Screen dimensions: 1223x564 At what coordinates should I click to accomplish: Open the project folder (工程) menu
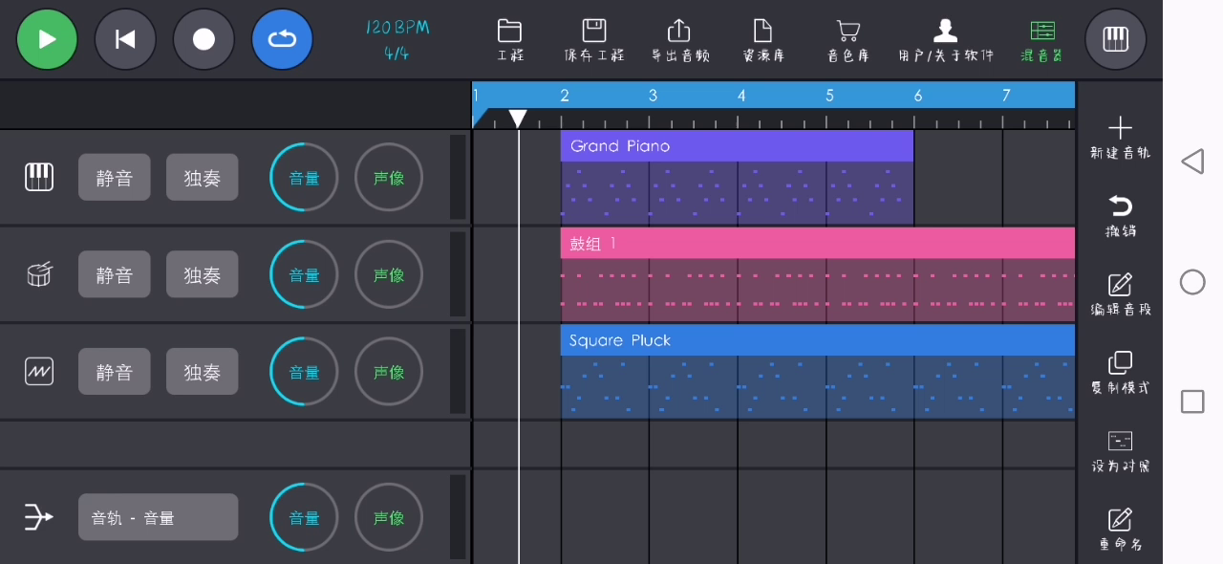pyautogui.click(x=510, y=40)
